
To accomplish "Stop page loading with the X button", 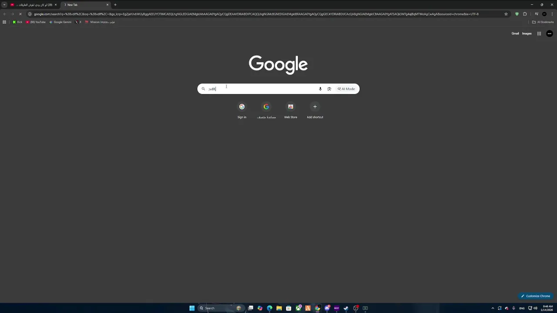I will pyautogui.click(x=20, y=14).
